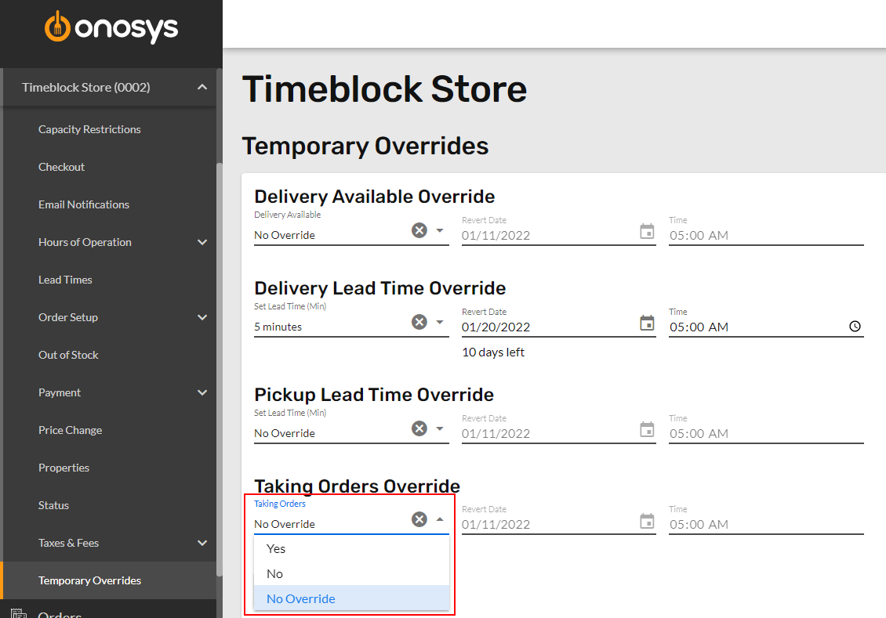This screenshot has height=618, width=886.
Task: Open the Time clock picker for Delivery Lead Time Override
Action: (854, 325)
